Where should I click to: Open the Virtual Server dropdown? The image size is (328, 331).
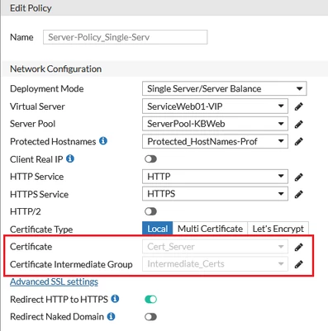(215, 106)
